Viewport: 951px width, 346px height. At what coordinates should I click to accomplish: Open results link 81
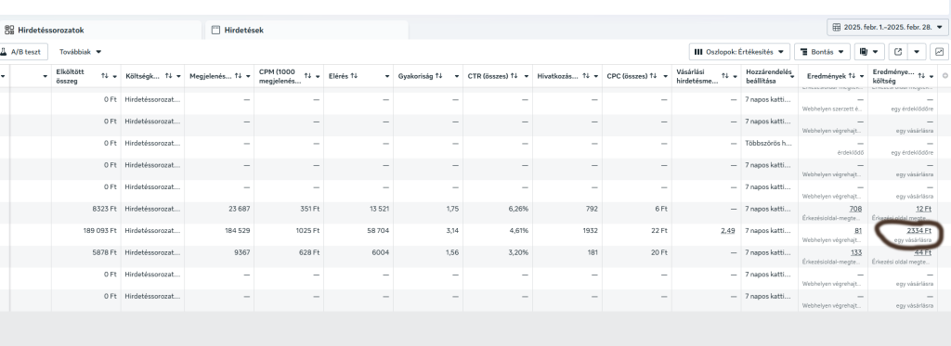click(x=858, y=230)
